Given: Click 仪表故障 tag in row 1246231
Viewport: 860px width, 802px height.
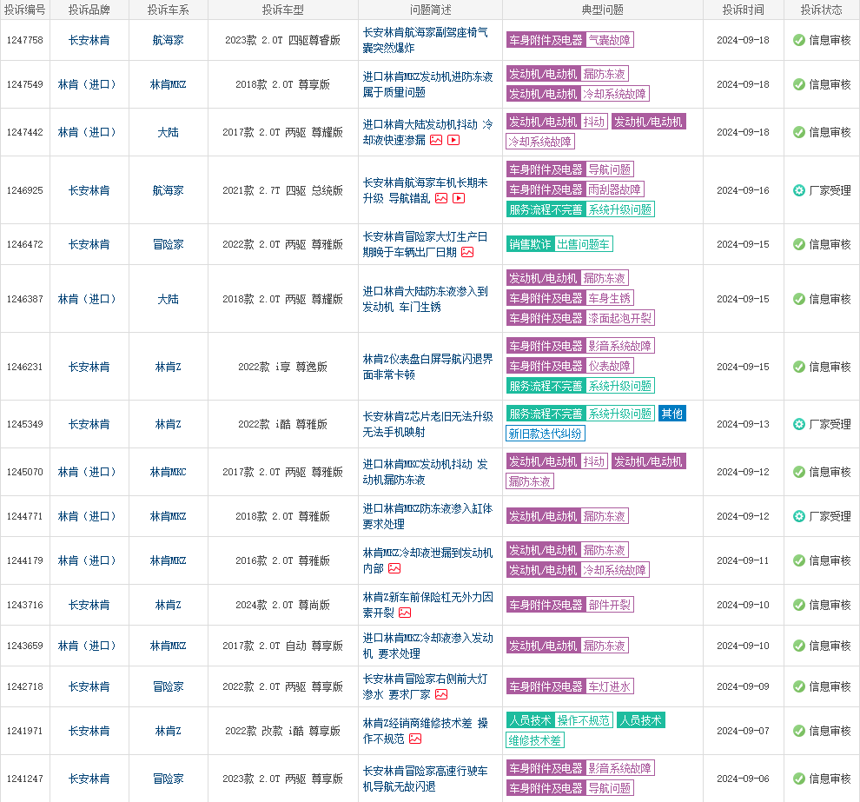Looking at the screenshot, I should click(609, 365).
